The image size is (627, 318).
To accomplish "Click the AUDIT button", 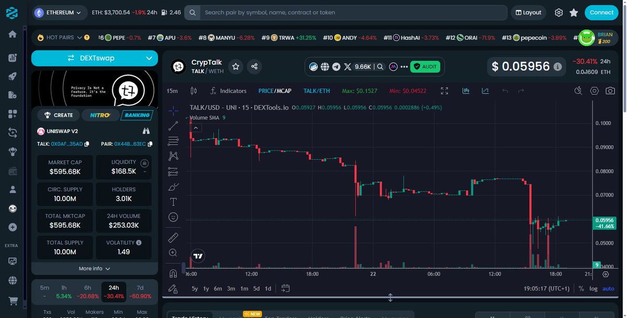I will coord(425,67).
